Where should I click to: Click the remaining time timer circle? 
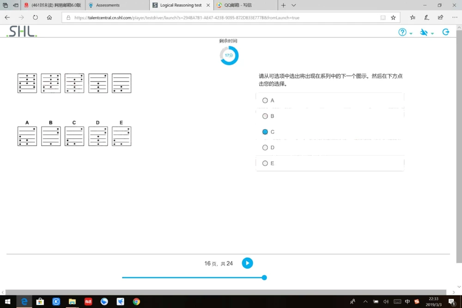(228, 55)
